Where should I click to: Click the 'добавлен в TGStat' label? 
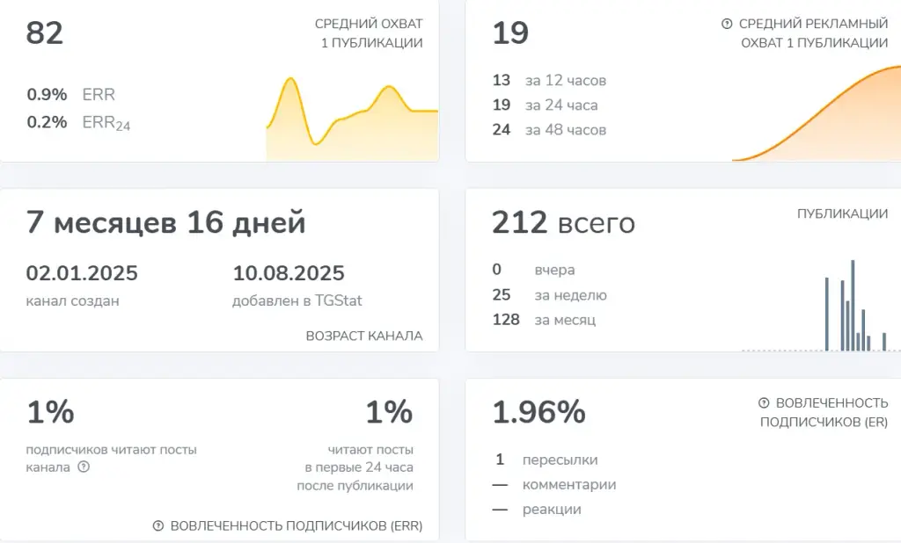(x=297, y=300)
